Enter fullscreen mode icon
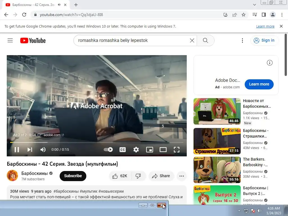Image resolution: width=288 pixels, height=216 pixels. 177,150
